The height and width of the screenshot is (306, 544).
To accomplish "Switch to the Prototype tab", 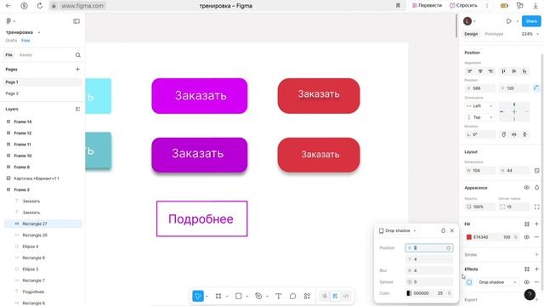I will click(494, 34).
